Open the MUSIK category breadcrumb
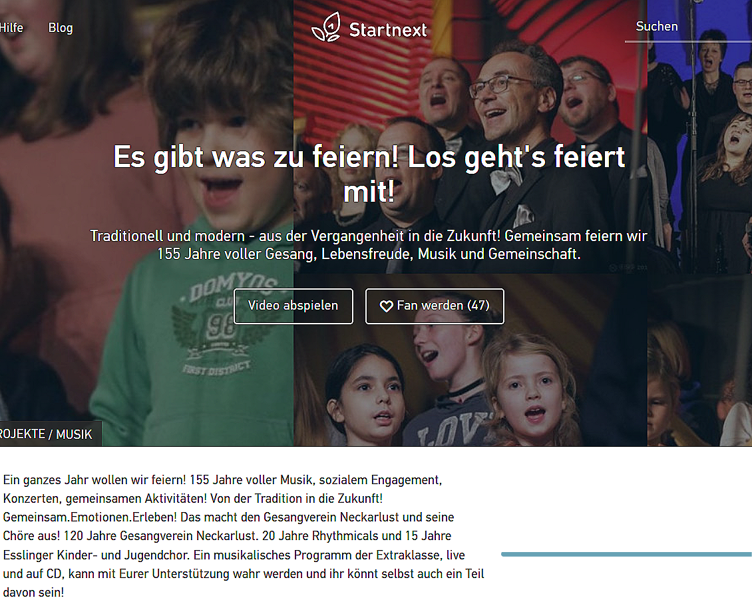 [x=74, y=434]
